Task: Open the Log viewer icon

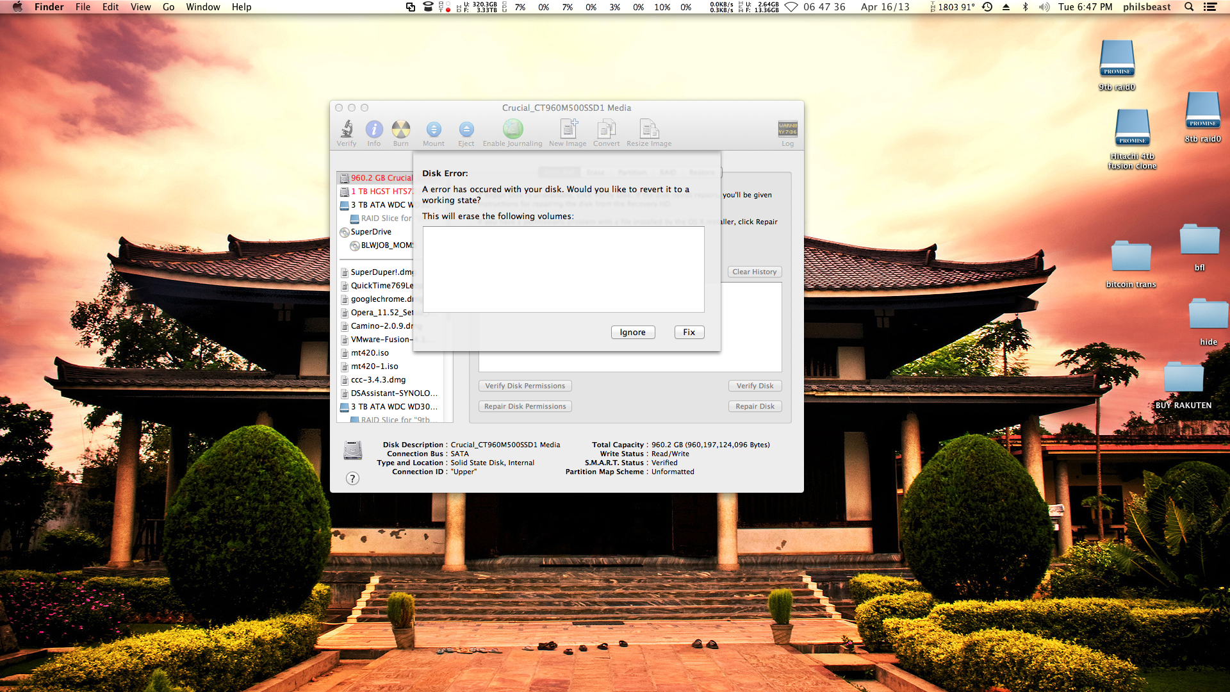Action: tap(787, 130)
